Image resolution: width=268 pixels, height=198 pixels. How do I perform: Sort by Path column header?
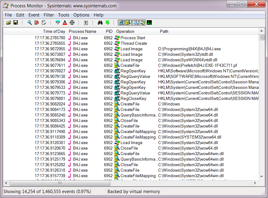208,31
